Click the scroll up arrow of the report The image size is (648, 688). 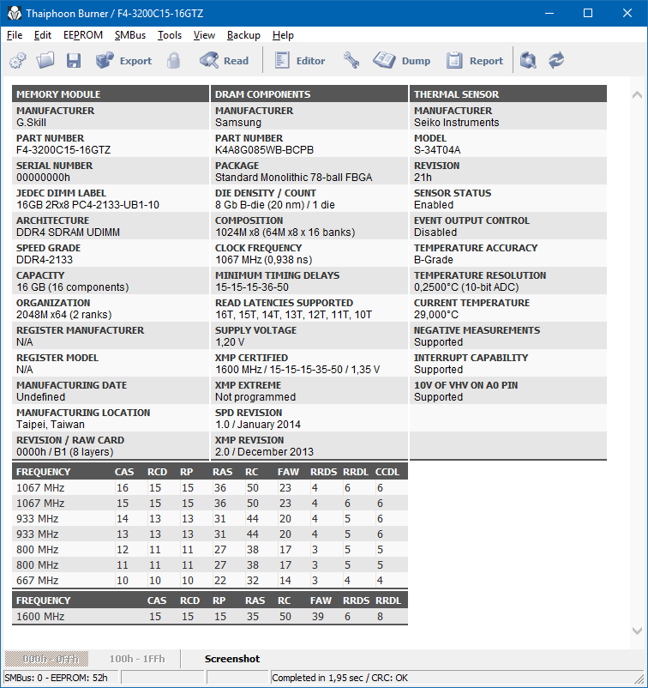click(x=638, y=94)
